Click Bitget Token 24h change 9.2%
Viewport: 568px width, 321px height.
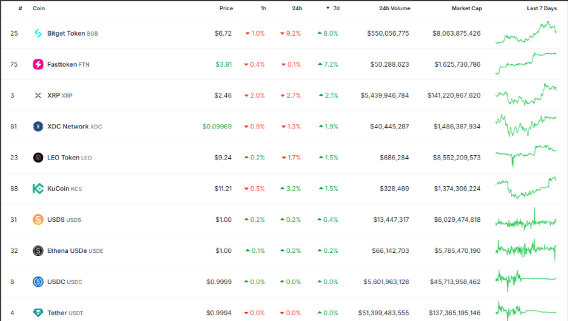tap(290, 33)
